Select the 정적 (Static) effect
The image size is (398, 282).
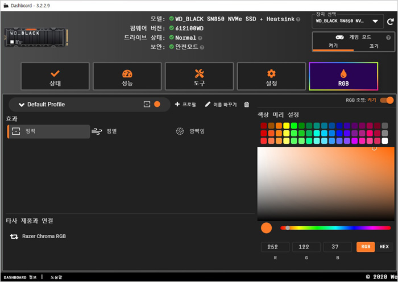pos(48,131)
